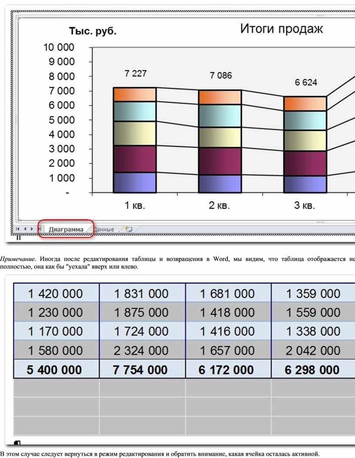Click the Insert Worksheet icon

coord(129,229)
